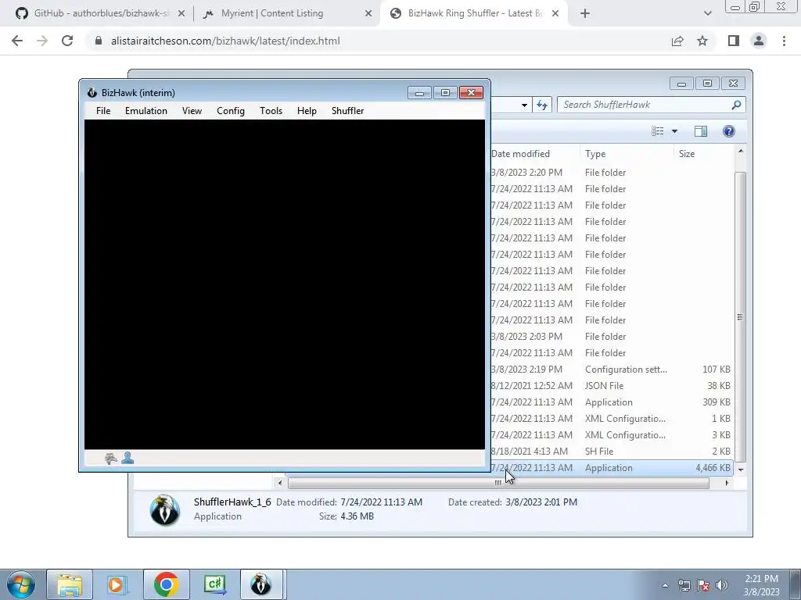801x600 pixels.
Task: Open Explorer help
Action: pos(729,131)
